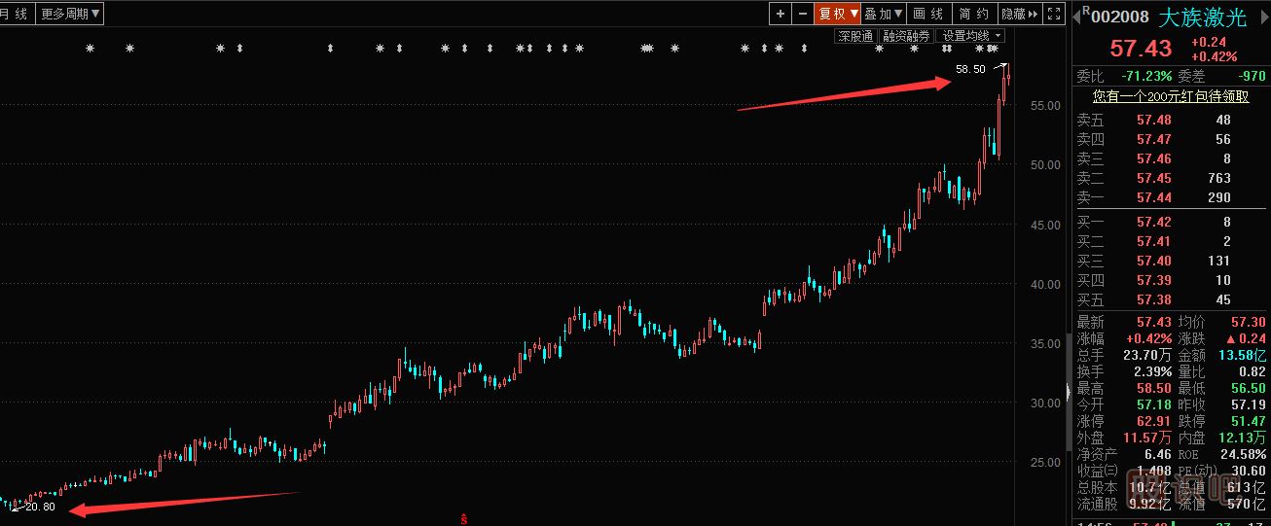Go to previous stock with left arrow
The height and width of the screenshot is (526, 1271).
click(x=1078, y=16)
